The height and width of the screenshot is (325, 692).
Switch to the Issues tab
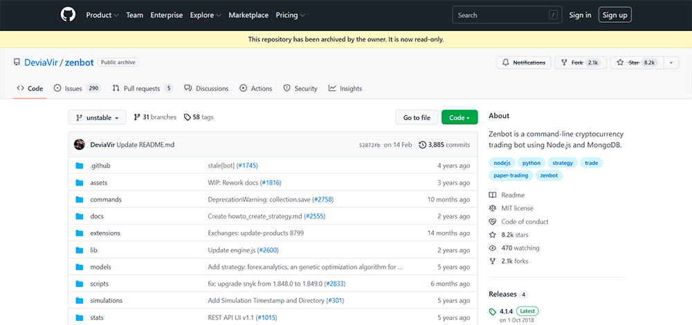coord(78,88)
